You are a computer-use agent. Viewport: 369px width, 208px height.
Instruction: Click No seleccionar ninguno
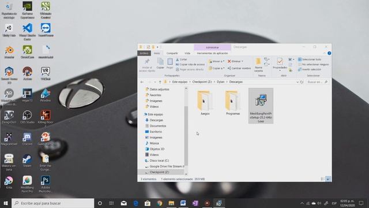313,64
